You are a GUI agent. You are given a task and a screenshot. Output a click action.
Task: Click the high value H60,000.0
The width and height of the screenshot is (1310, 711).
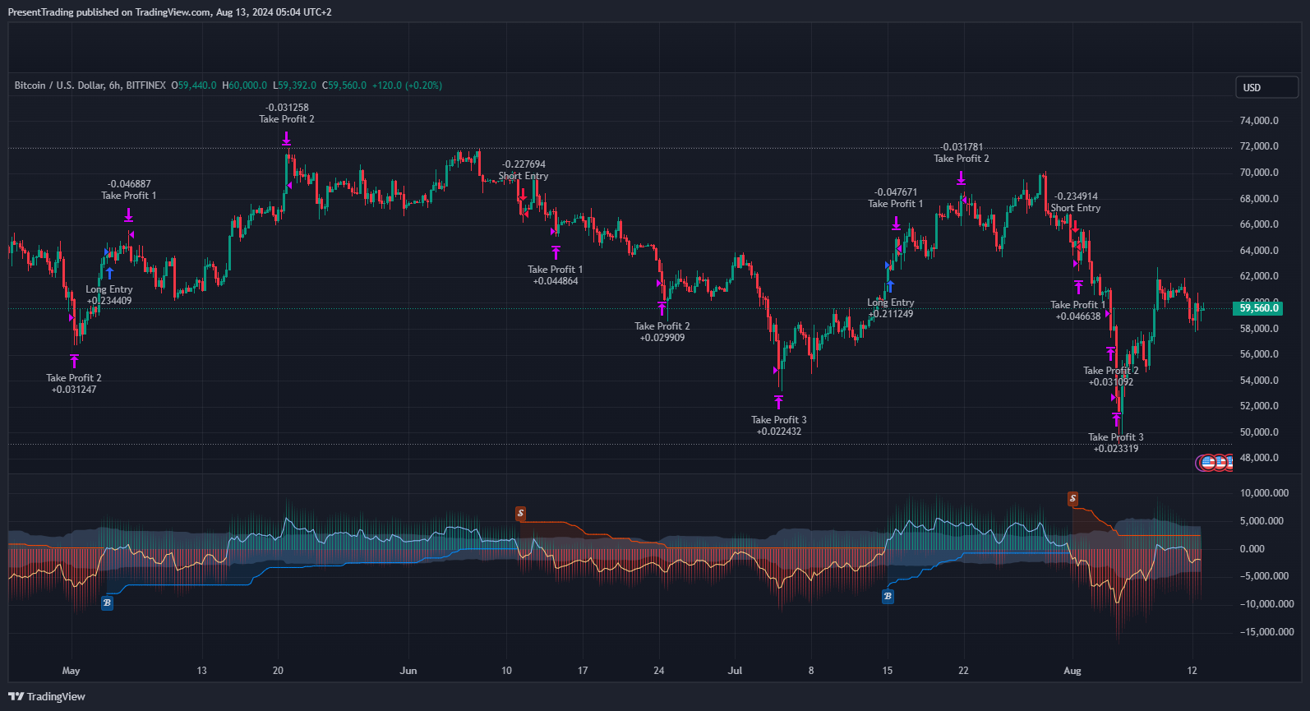coord(245,85)
